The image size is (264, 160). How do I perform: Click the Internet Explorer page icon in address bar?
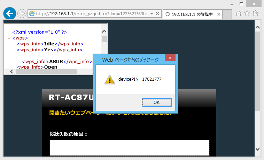pyautogui.click(x=32, y=14)
